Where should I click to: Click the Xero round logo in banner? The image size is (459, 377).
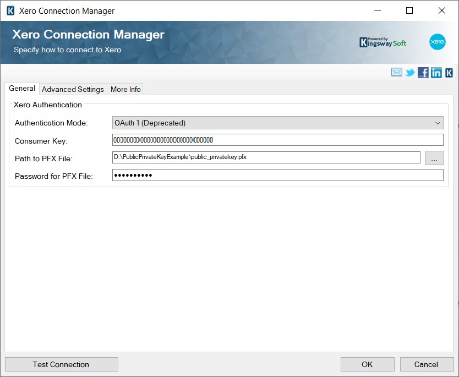(x=438, y=42)
